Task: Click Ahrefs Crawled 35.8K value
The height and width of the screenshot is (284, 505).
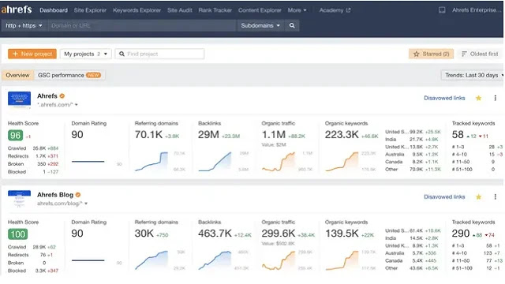Action: [39, 148]
